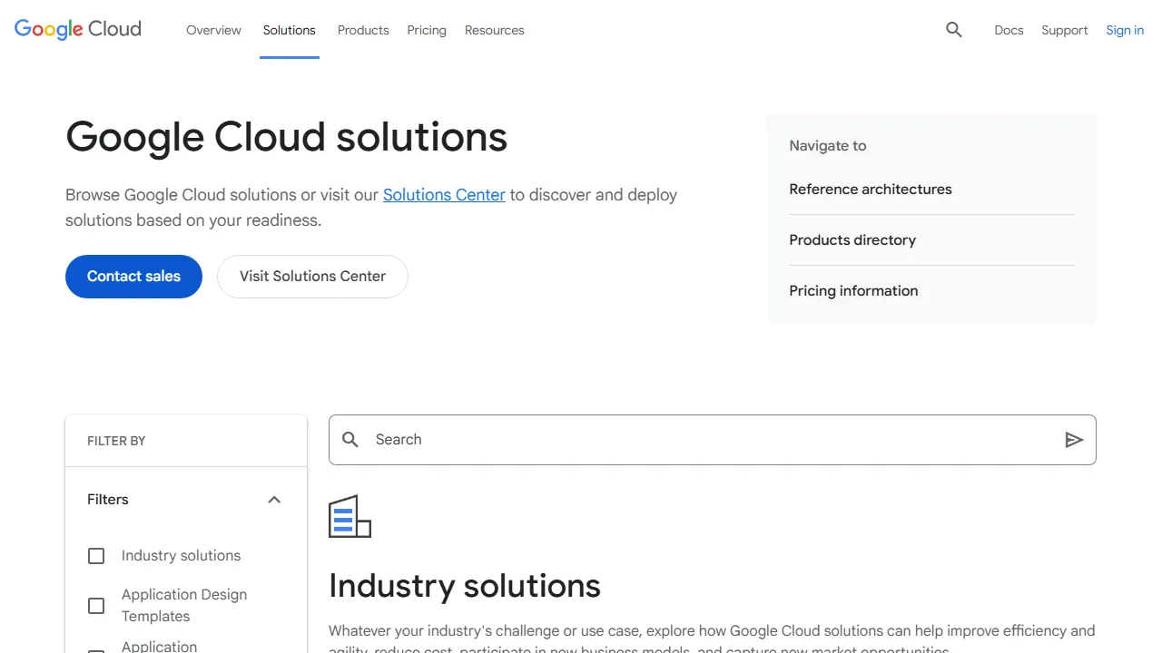Click the Sign in link
Screen dimensions: 1162x653
pos(1125,30)
